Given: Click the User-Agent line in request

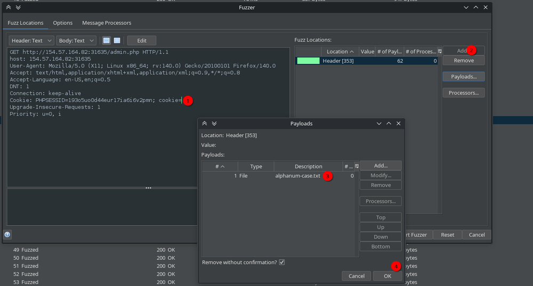Looking at the screenshot, I should (142, 66).
